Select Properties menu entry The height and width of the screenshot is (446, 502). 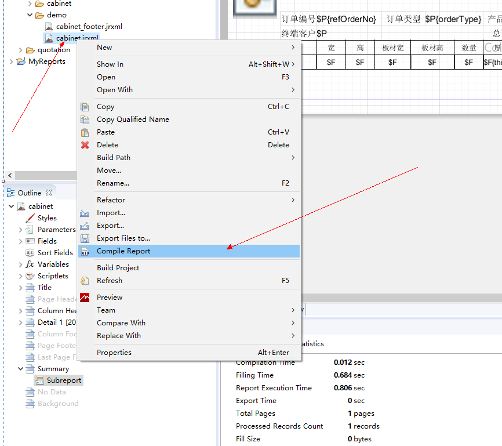(x=189, y=353)
